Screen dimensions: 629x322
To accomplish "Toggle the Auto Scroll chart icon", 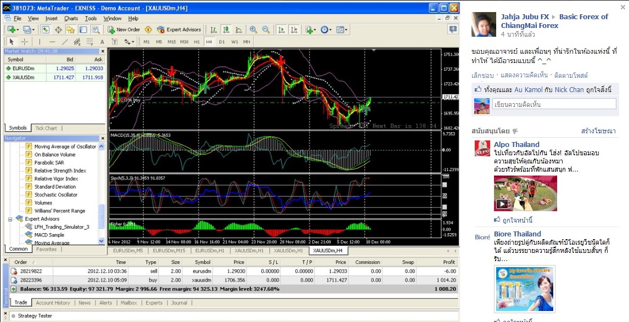I will tap(282, 30).
